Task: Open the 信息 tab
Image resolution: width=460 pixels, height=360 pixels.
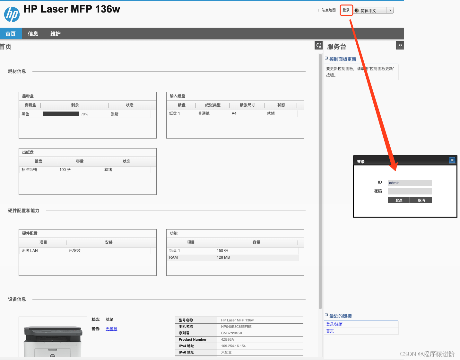Action: [33, 34]
